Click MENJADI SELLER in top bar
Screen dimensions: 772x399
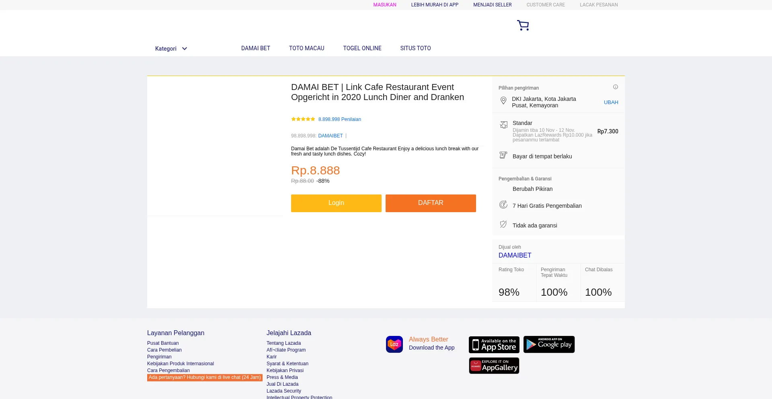pos(493,5)
